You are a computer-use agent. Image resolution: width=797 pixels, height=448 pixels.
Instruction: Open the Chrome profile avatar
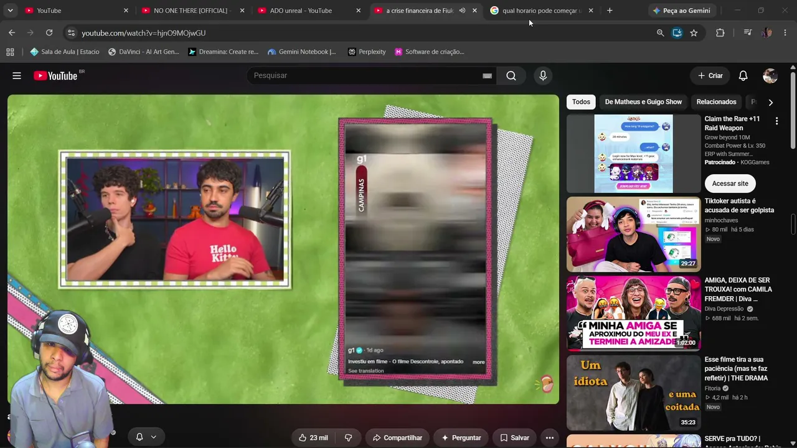click(766, 33)
